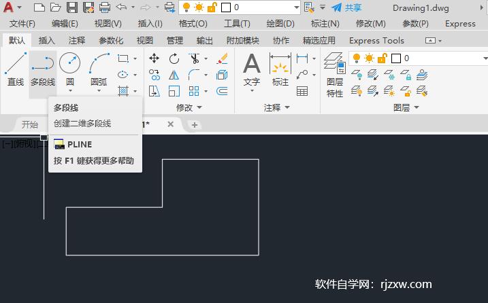Expand the Circle (圆) tool dropdown arrow
This screenshot has height=303, width=488.
click(70, 91)
